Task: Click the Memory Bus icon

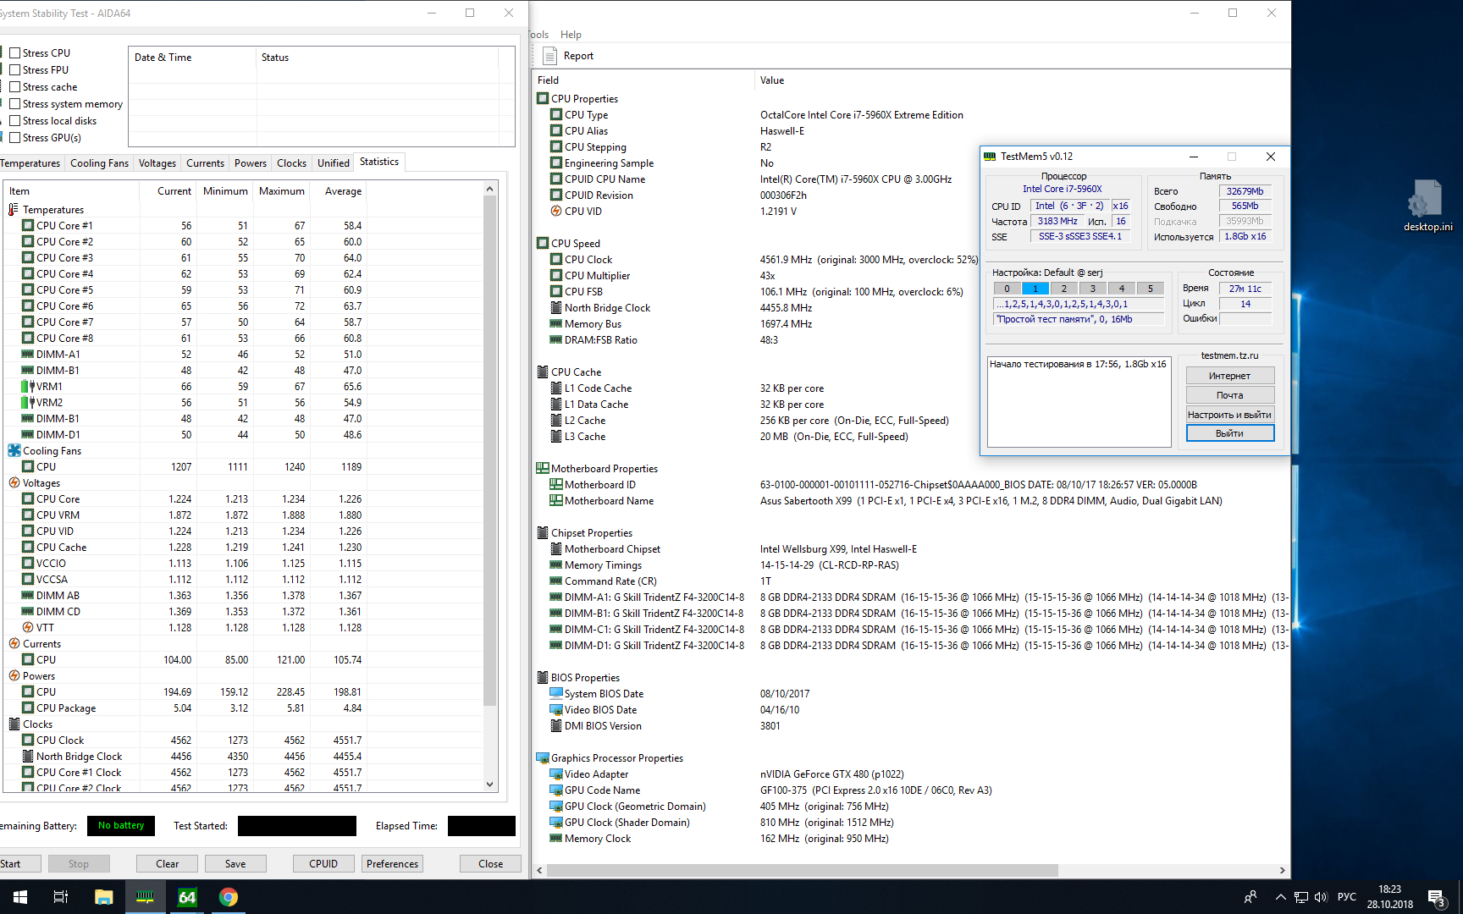Action: coord(556,323)
